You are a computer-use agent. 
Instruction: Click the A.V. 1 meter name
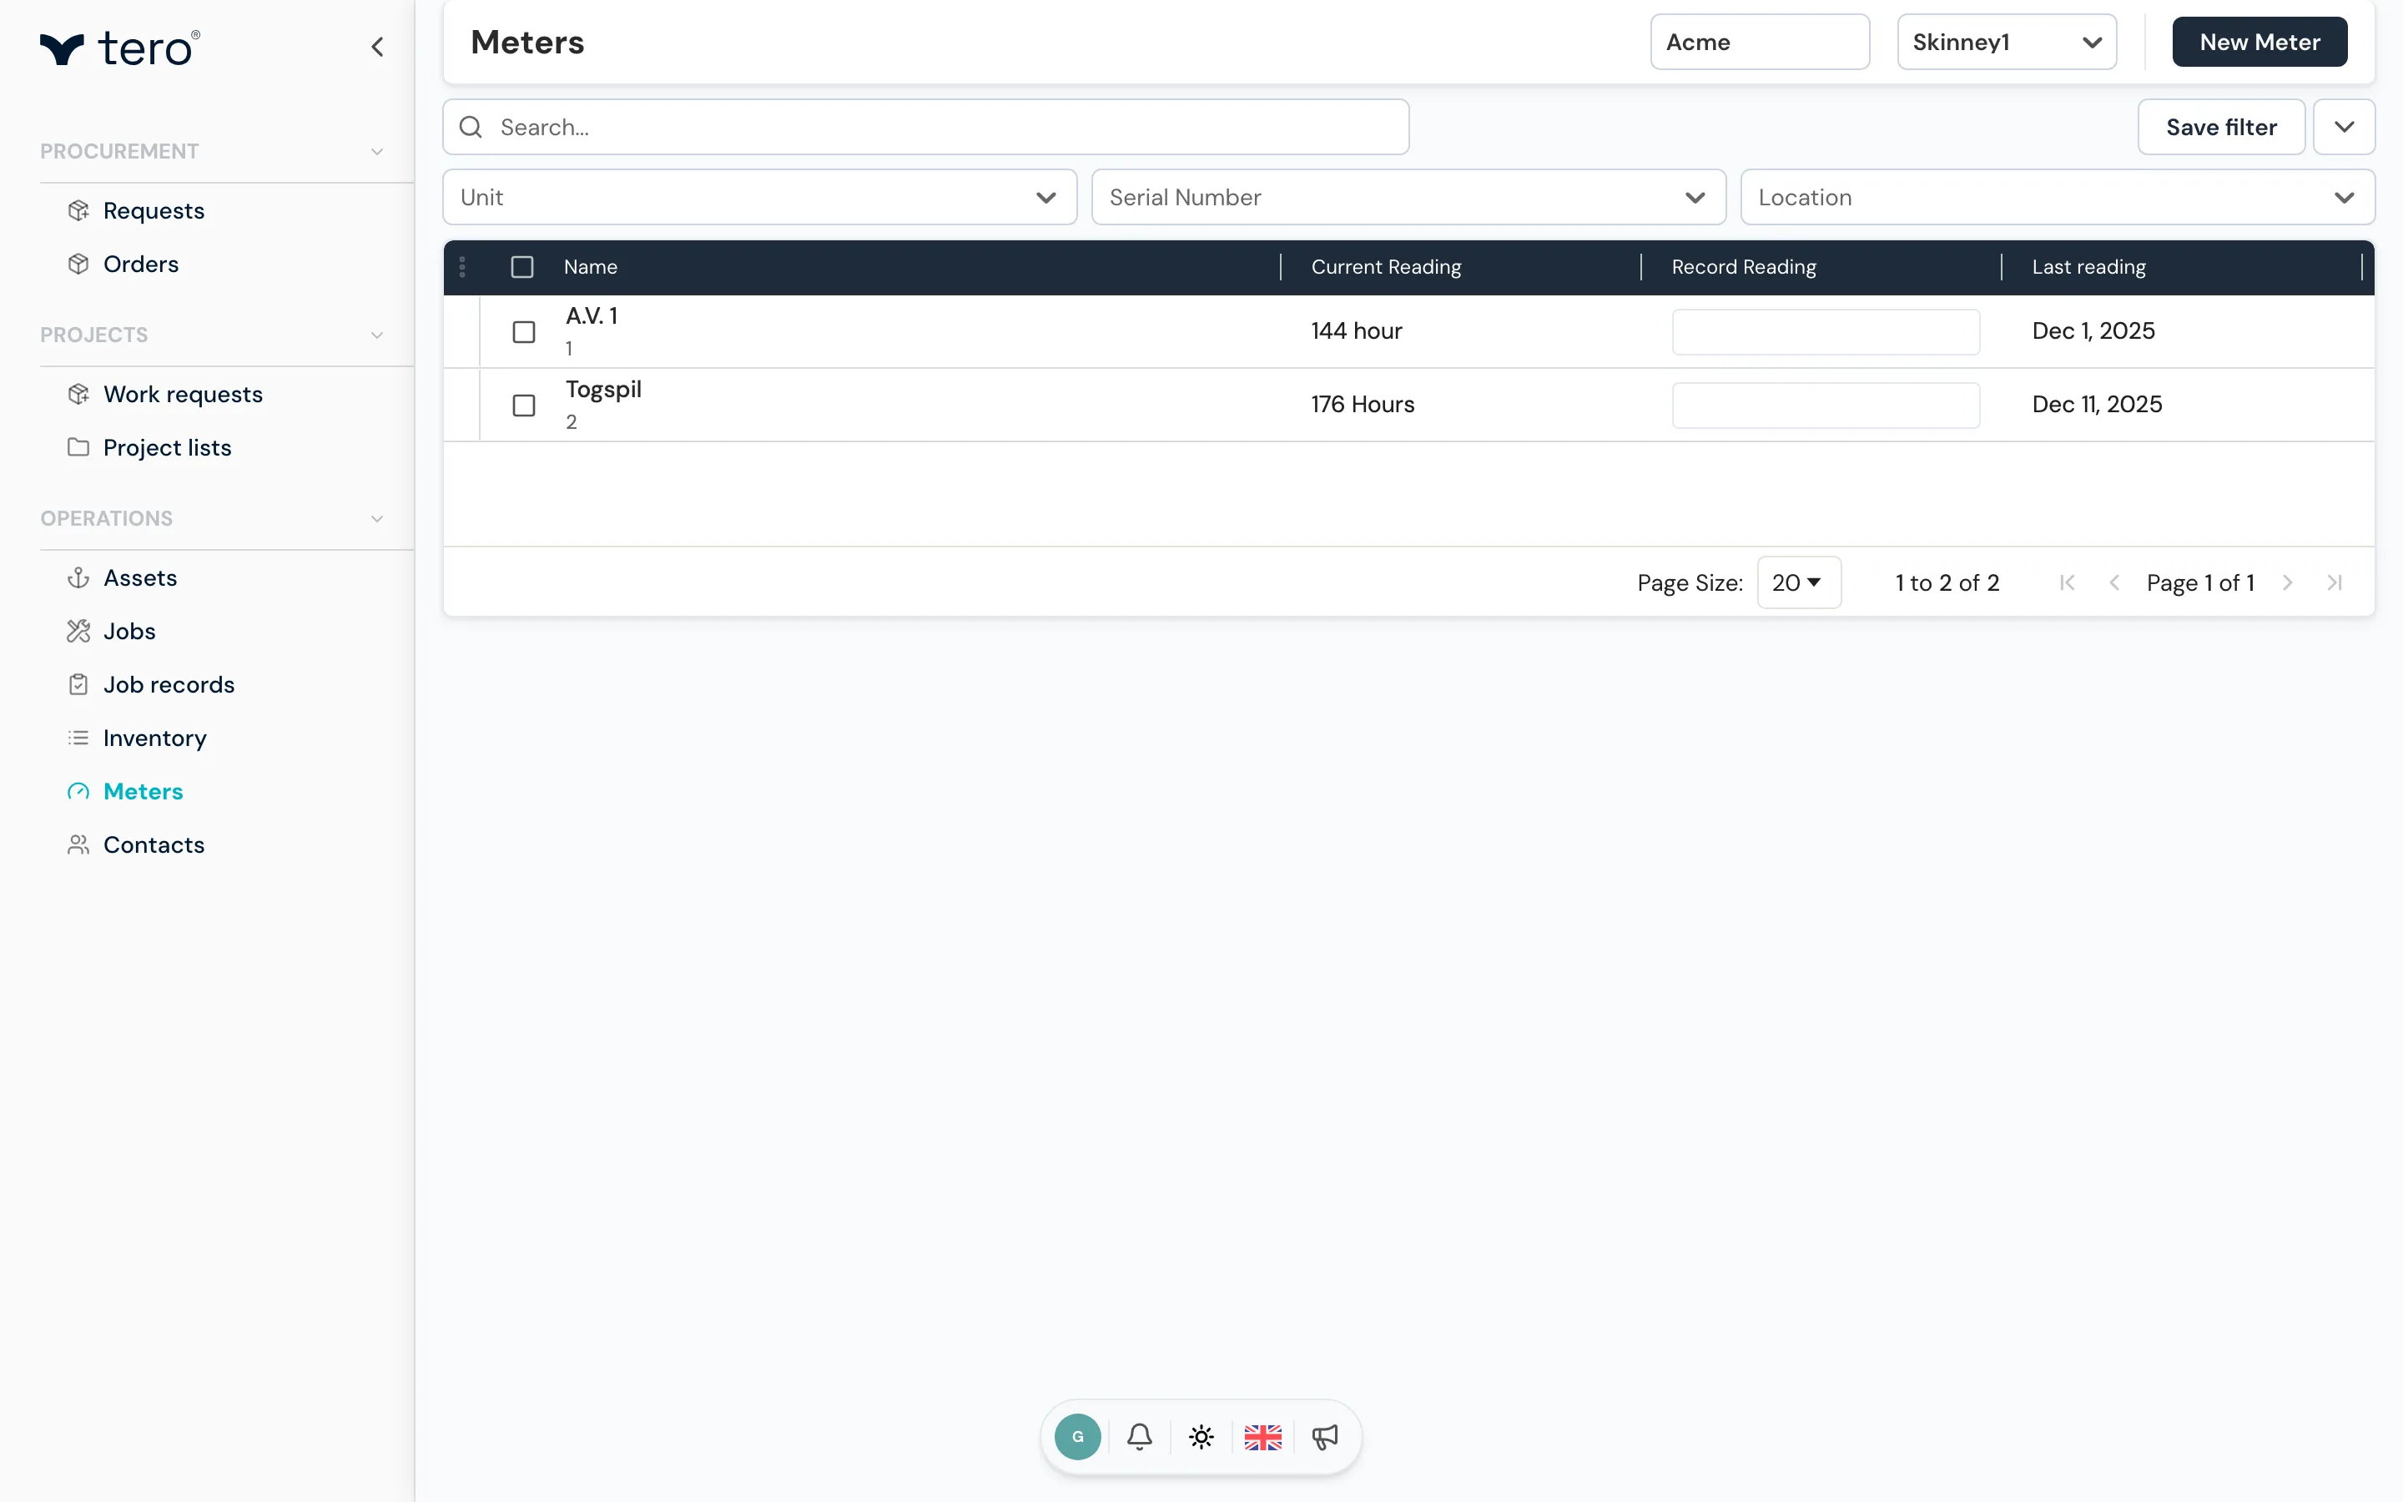592,316
